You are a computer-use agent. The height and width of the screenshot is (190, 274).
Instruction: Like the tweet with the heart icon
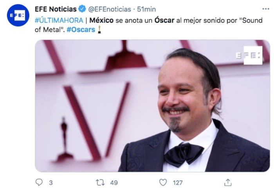coord(163,183)
